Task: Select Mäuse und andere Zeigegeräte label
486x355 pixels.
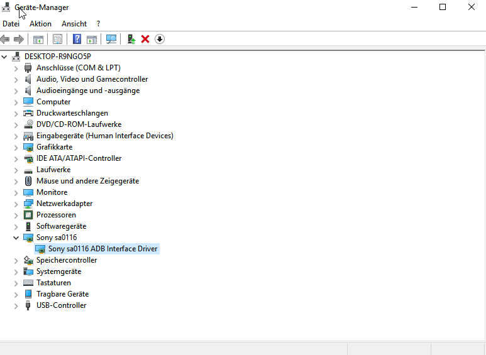Action: 88,181
